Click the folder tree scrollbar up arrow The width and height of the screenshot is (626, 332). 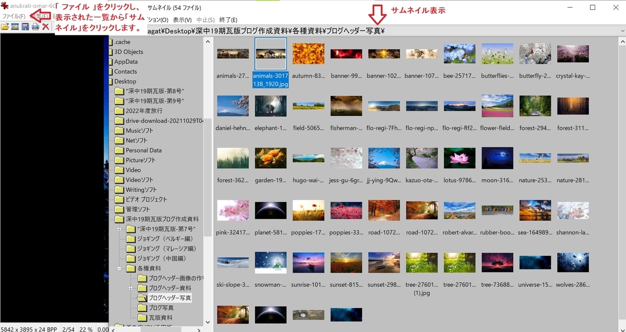(208, 42)
